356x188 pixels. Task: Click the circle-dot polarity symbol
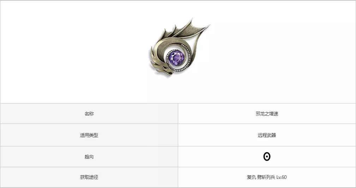(x=267, y=157)
